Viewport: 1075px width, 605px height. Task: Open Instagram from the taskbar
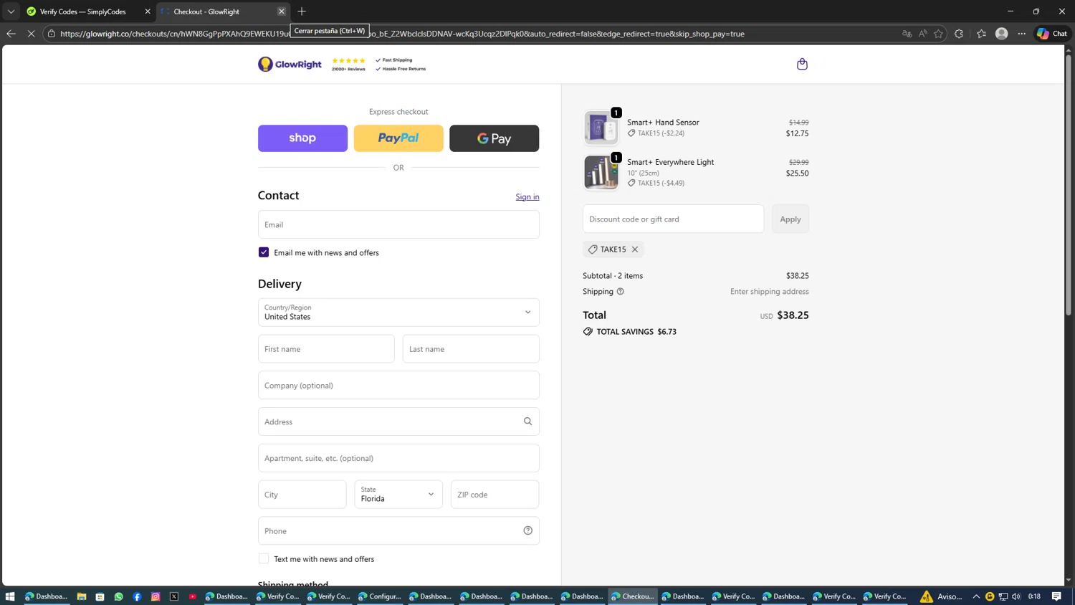click(156, 596)
